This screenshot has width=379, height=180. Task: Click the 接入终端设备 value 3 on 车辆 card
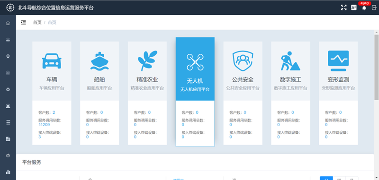[40, 137]
